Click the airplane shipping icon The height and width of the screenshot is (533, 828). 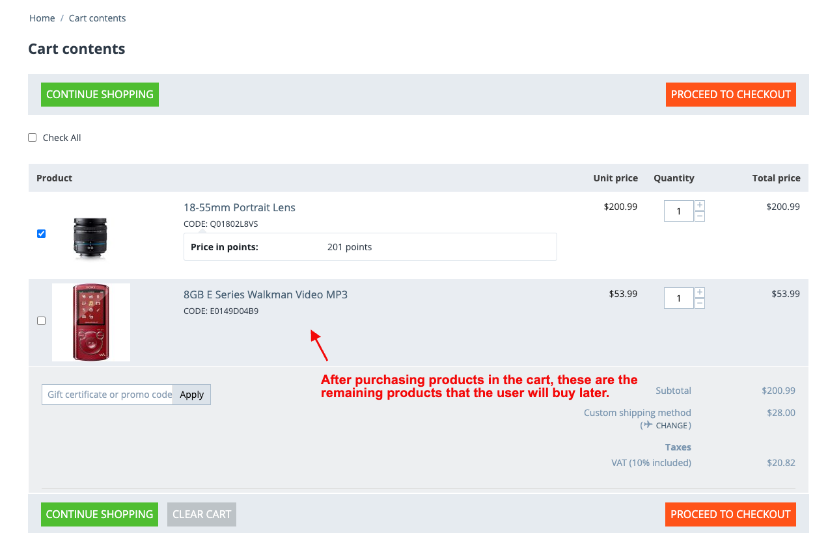(647, 425)
